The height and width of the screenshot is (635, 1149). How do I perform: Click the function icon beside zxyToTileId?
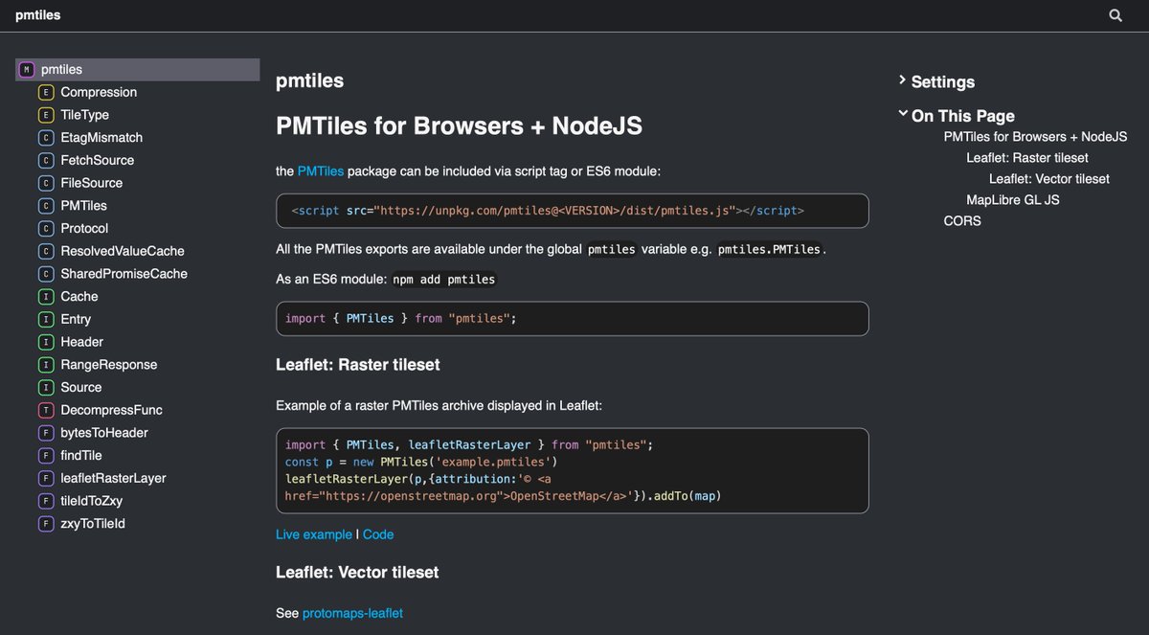coord(46,524)
